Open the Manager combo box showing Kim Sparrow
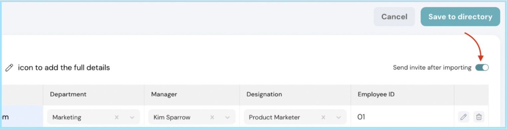The width and height of the screenshot is (507, 129). (192, 117)
